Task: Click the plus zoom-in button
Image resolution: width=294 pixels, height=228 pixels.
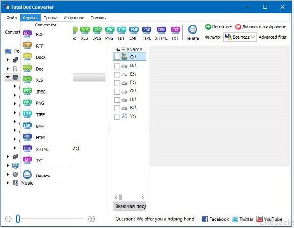Action: 91,219
